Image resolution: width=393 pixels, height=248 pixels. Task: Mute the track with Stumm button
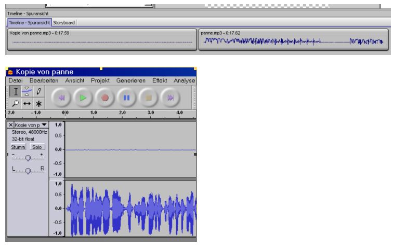click(19, 147)
